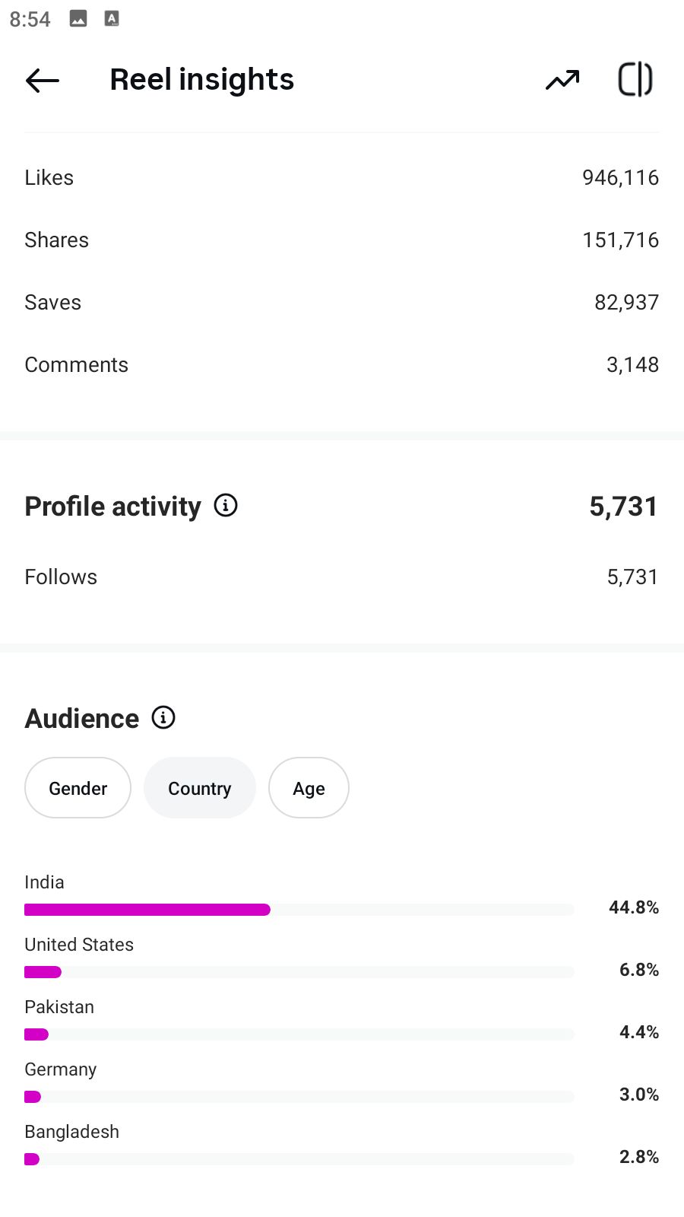Tap the Audience info icon

point(163,717)
